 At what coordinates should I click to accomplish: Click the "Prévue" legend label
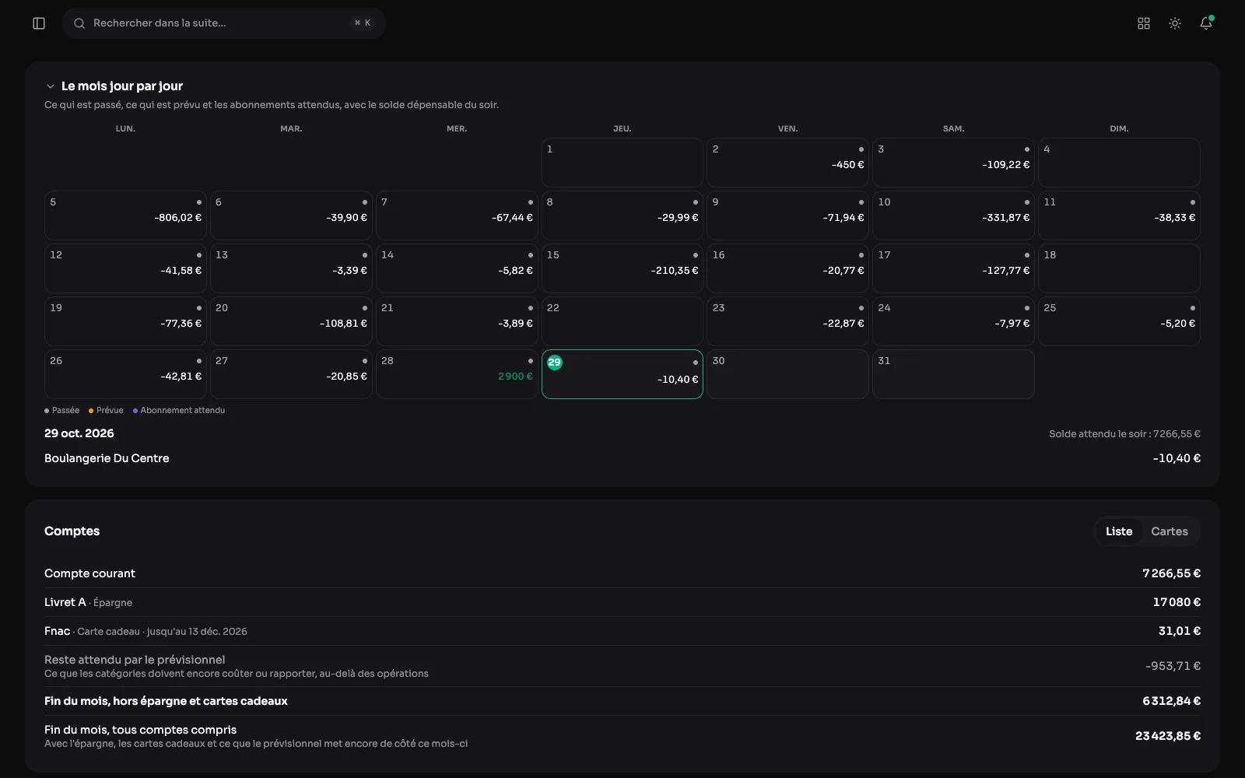tap(110, 410)
